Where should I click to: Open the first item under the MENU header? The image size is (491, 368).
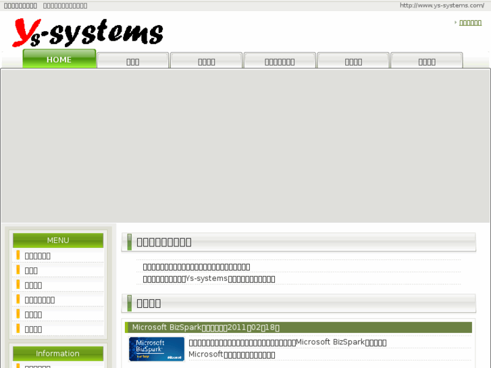tap(58, 255)
